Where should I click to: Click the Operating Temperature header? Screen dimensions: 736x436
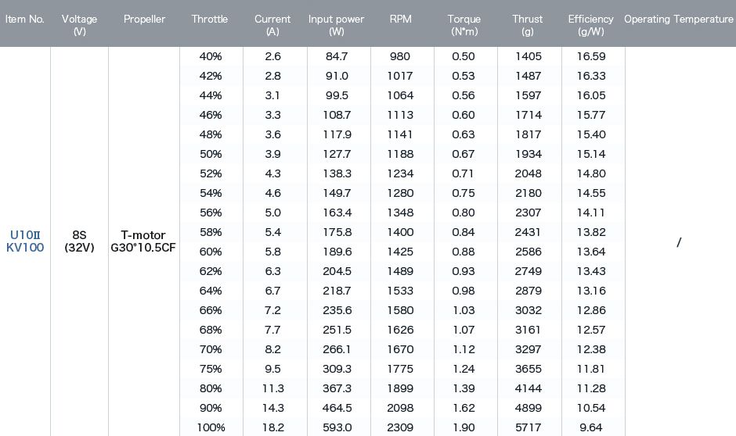(x=678, y=20)
